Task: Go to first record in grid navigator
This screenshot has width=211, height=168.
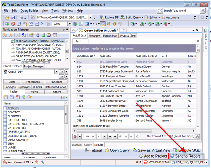Action: coord(87,136)
